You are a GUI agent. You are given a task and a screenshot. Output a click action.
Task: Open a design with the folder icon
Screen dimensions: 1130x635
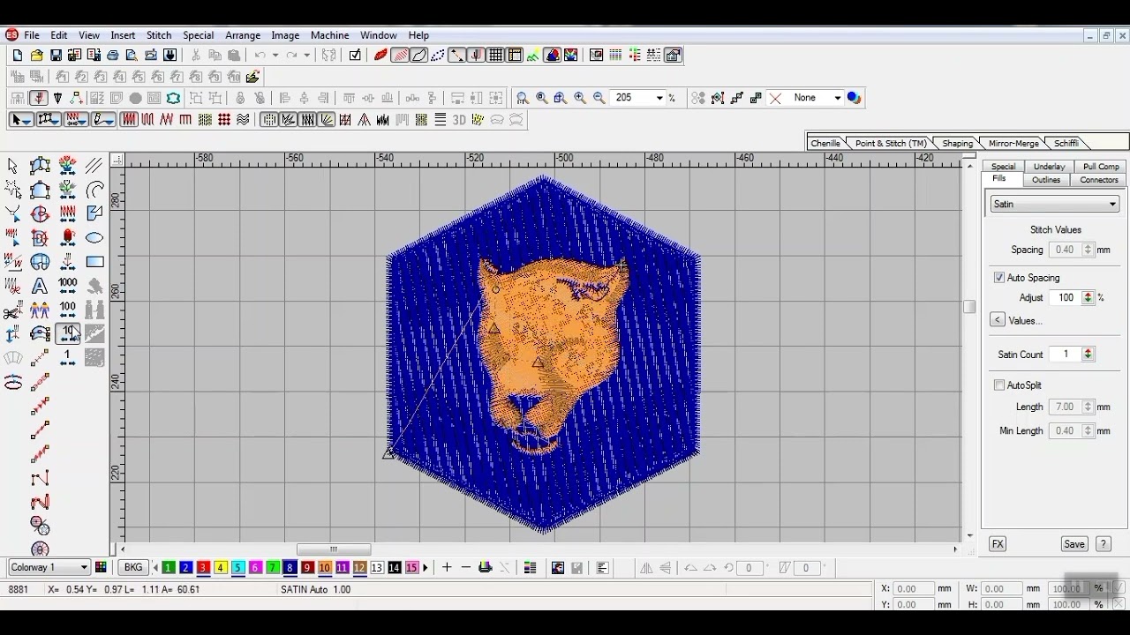(37, 55)
